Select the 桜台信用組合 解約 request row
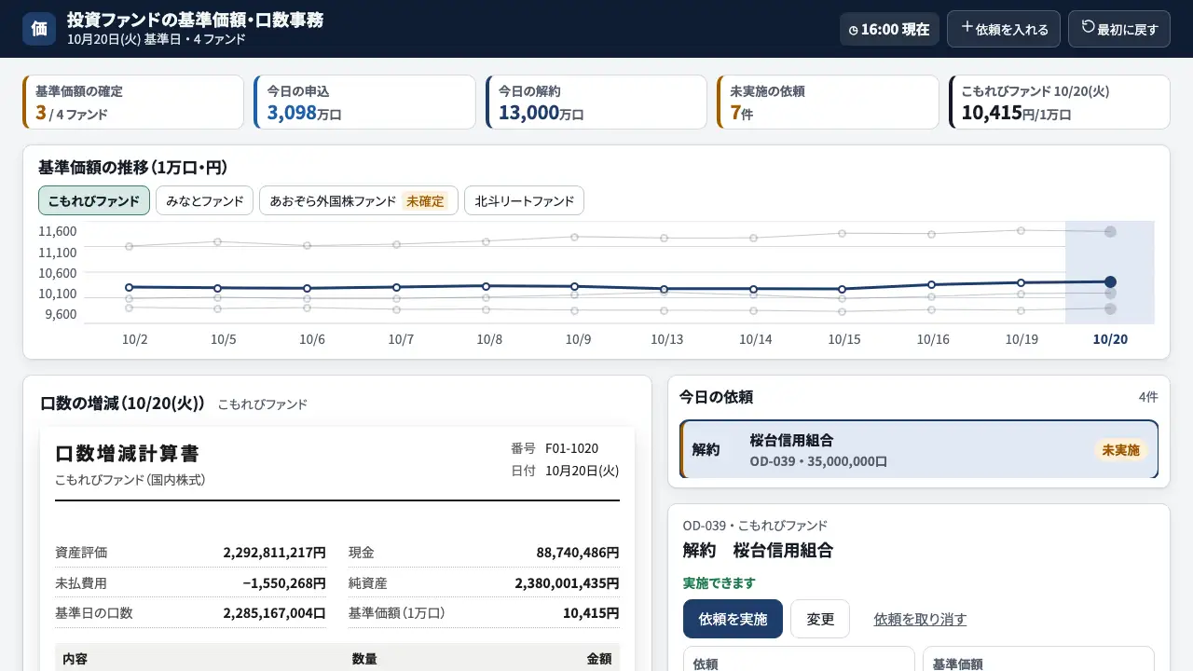 tap(919, 449)
